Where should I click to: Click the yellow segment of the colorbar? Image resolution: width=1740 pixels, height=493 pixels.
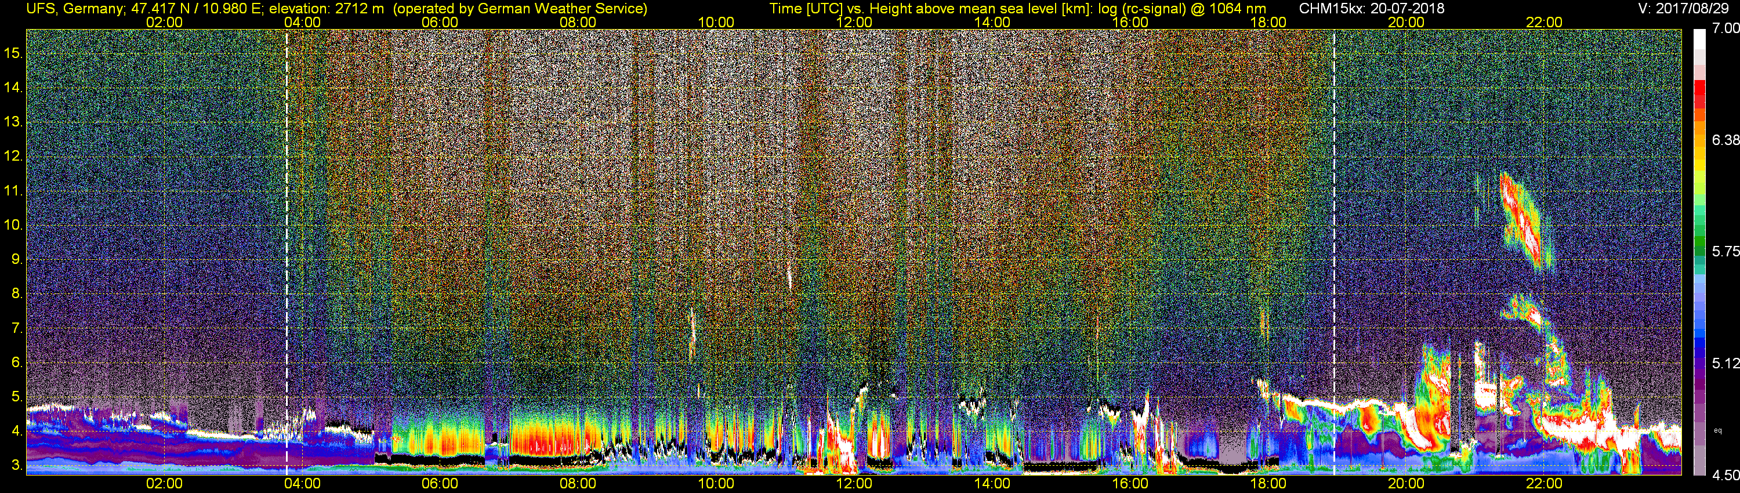point(1699,165)
